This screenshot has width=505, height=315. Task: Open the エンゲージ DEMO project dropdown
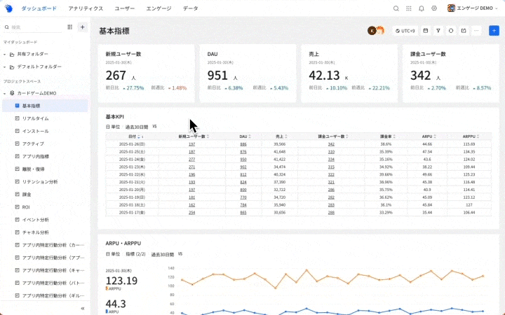pos(473,8)
